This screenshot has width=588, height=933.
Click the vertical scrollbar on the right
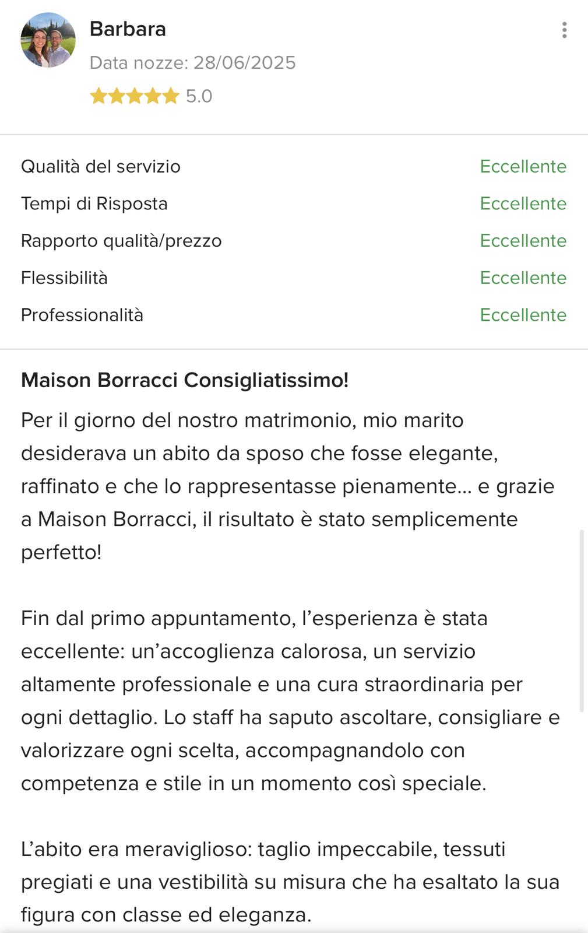click(581, 621)
